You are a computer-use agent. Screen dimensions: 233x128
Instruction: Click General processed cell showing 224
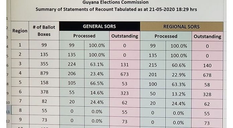(72, 64)
